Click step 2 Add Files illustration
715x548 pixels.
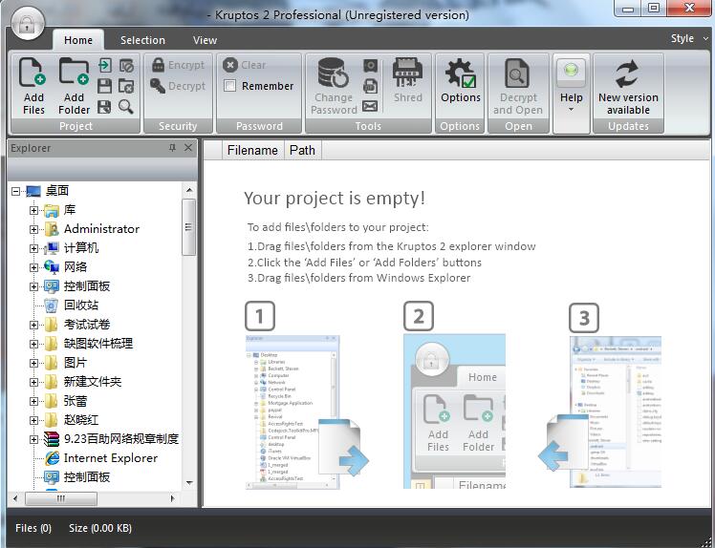(455, 411)
